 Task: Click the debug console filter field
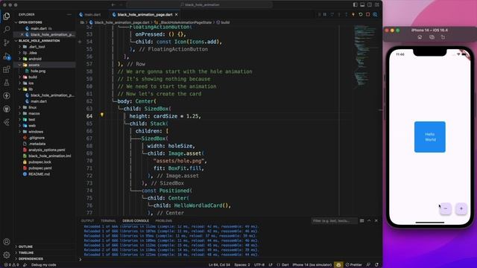pyautogui.click(x=334, y=221)
